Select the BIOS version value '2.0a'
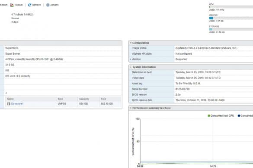 coord(178,95)
